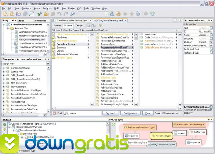Click OTA_TravelItinerary.xsd file in Projects tree
215x154 pixels.
pyautogui.click(x=32, y=39)
